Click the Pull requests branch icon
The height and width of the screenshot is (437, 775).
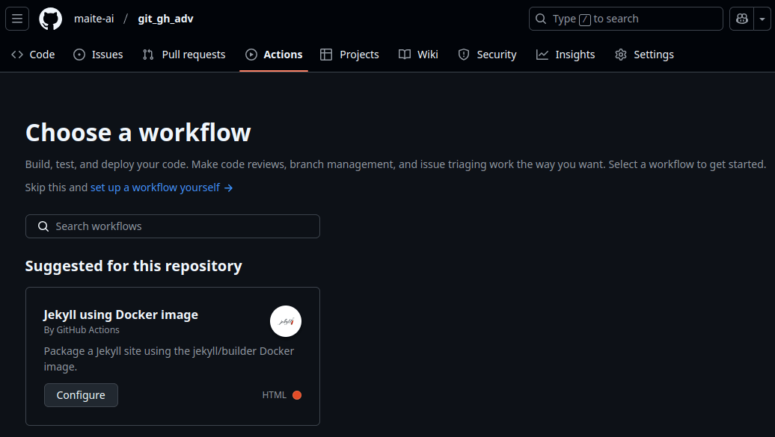tap(148, 55)
